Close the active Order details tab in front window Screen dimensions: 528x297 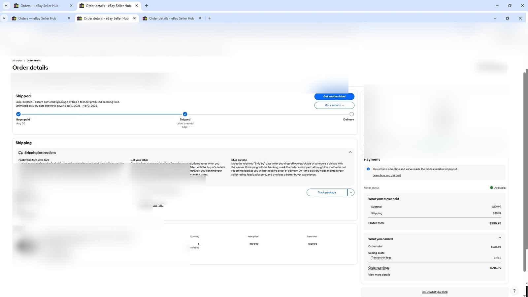pyautogui.click(x=134, y=18)
